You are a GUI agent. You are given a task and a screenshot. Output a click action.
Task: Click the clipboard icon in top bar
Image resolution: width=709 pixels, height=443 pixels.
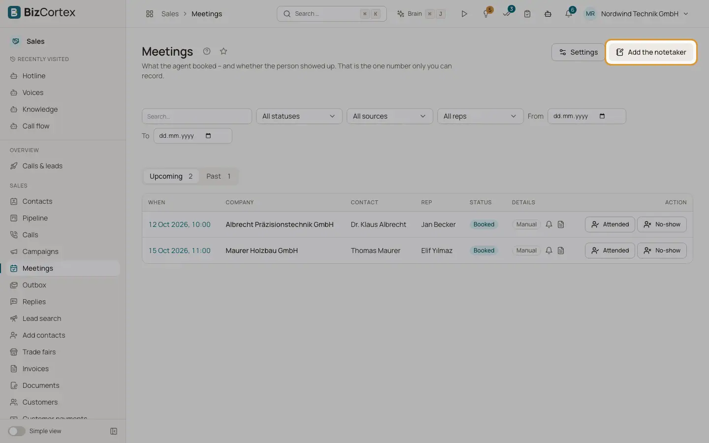(x=527, y=14)
